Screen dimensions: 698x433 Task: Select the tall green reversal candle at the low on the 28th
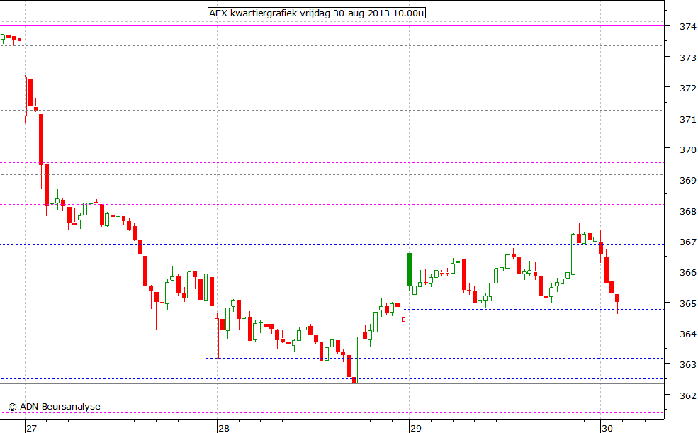coord(359,360)
